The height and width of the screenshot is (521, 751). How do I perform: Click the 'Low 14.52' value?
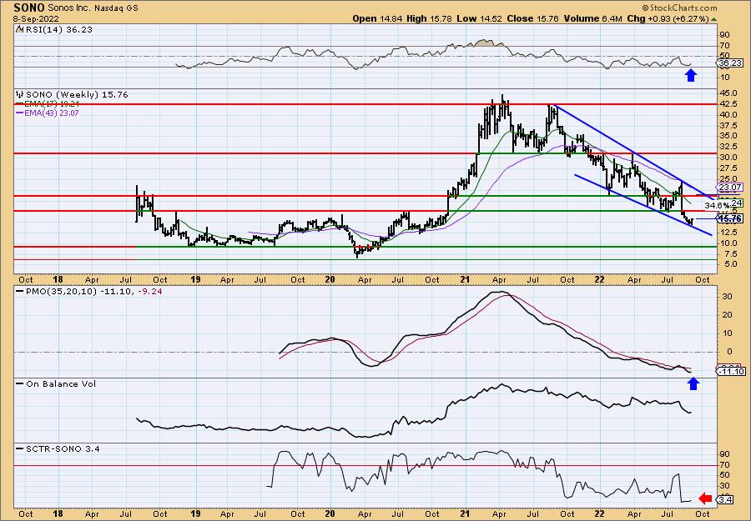[x=478, y=18]
